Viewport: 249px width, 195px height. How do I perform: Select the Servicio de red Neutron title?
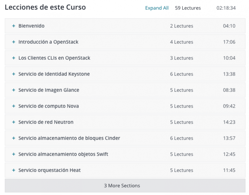46,122
